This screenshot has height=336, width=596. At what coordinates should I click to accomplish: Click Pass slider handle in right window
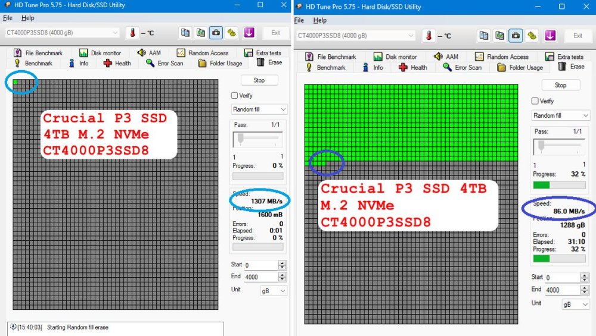(541, 146)
